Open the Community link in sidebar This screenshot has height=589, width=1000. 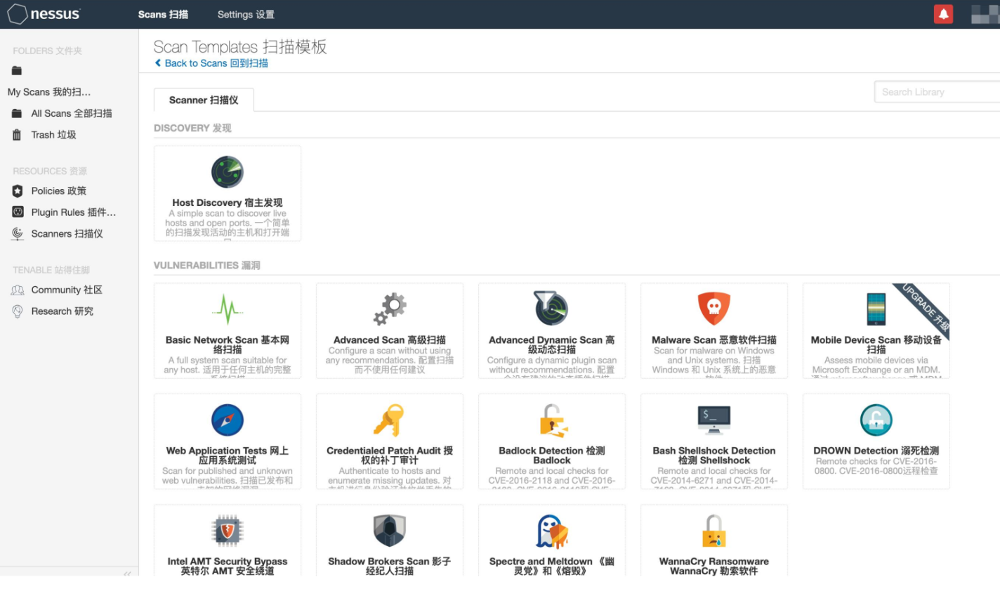pyautogui.click(x=67, y=290)
